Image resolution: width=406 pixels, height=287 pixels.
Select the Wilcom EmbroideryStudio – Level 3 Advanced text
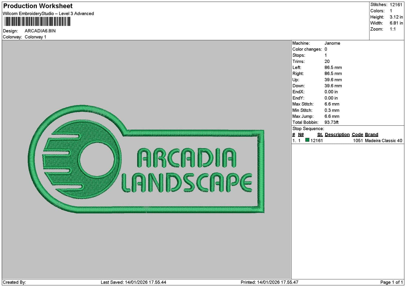(48, 13)
